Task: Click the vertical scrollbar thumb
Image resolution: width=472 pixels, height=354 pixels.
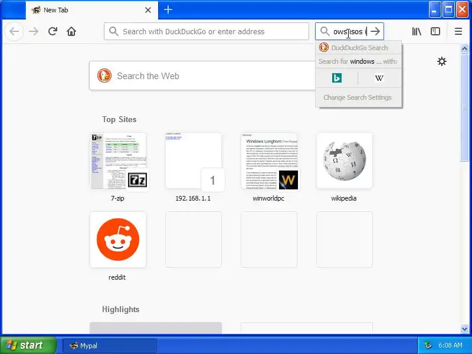Action: coord(464,107)
